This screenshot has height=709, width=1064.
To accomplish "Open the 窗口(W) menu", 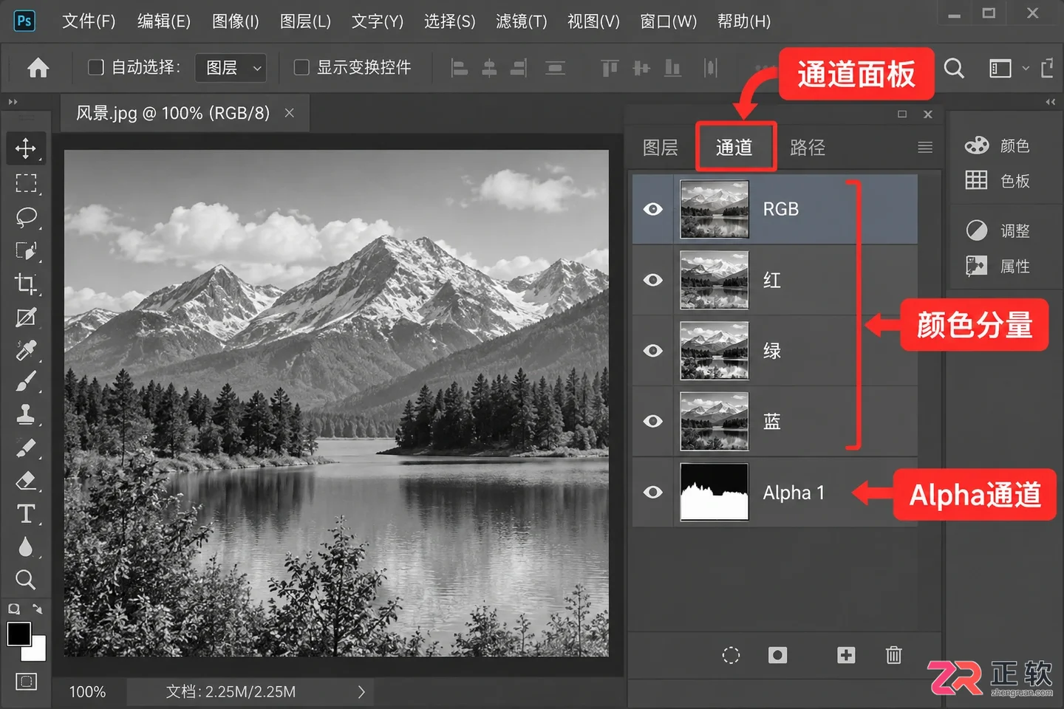I will click(x=669, y=21).
